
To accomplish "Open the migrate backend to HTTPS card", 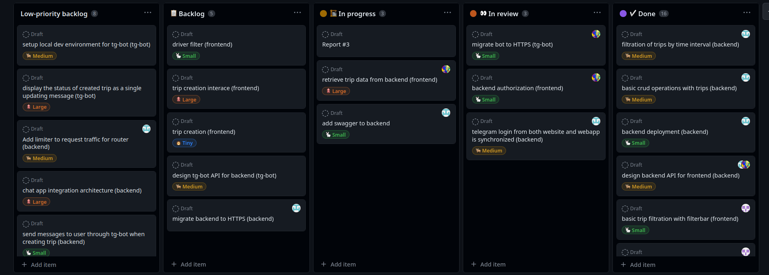I will pos(223,219).
